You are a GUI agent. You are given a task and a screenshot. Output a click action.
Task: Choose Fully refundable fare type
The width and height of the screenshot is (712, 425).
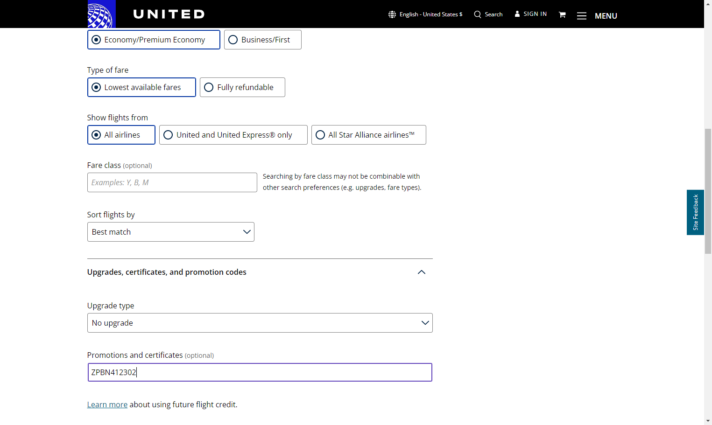(242, 87)
